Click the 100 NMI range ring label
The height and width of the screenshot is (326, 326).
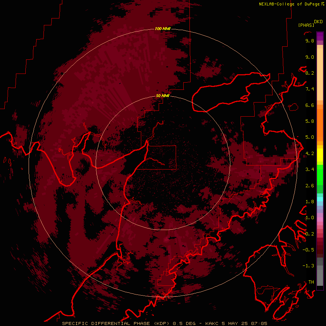pyautogui.click(x=163, y=29)
